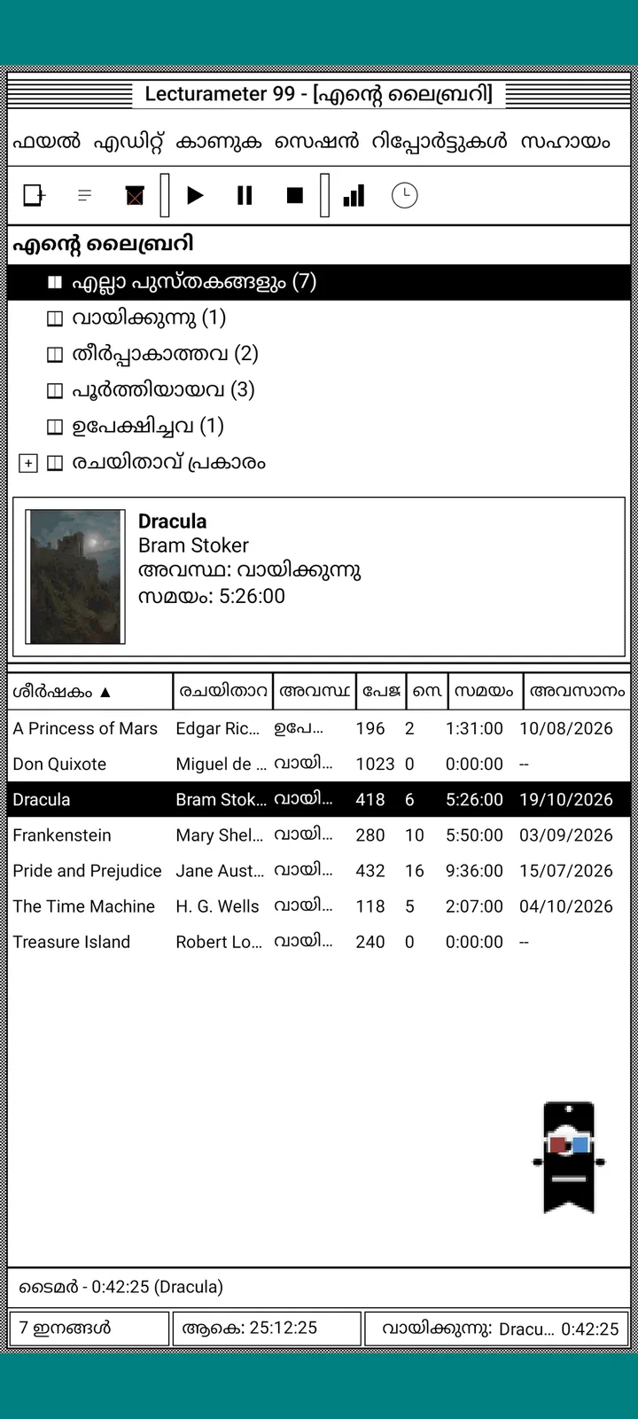Screen dimensions: 638x1419
Task: Select the Pride and Prejudice row
Action: [319, 871]
